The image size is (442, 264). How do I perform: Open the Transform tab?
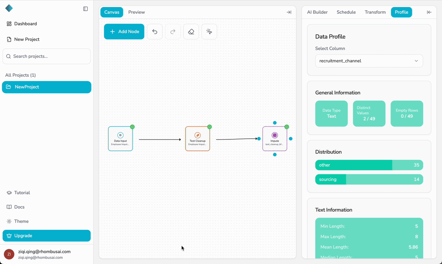(x=375, y=12)
